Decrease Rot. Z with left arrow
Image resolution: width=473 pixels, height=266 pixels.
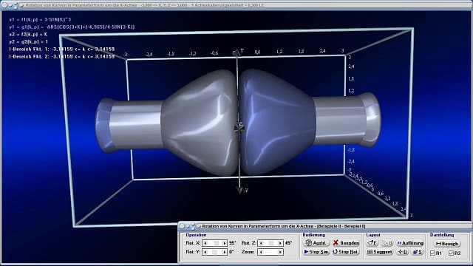coord(261,243)
